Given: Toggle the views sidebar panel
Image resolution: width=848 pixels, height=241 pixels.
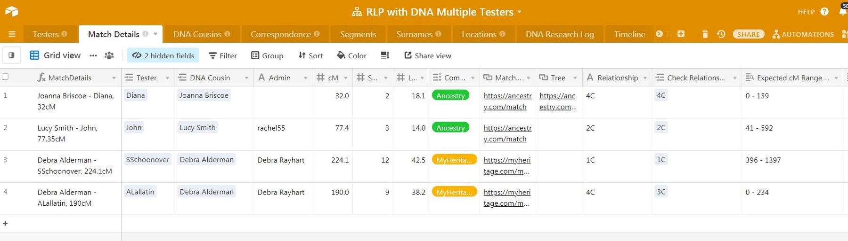Looking at the screenshot, I should coord(11,55).
